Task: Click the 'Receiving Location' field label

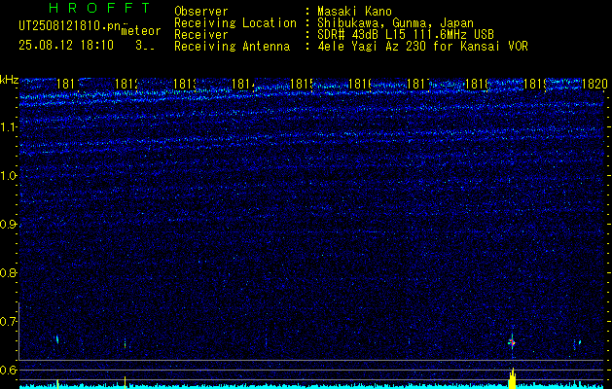Action: 235,23
